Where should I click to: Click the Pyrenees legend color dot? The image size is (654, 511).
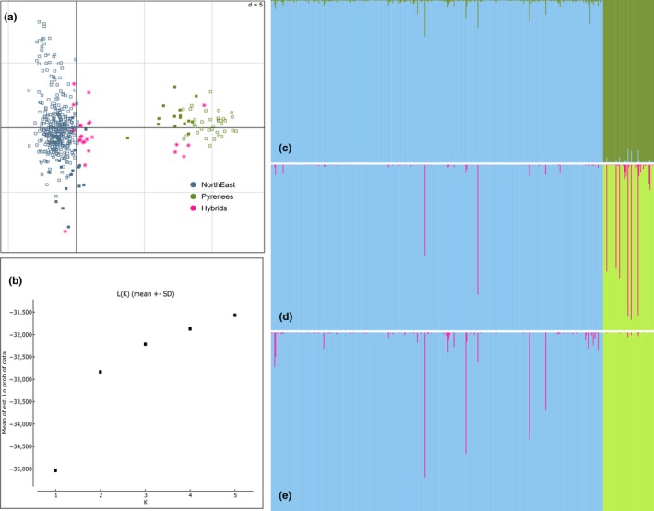[193, 196]
